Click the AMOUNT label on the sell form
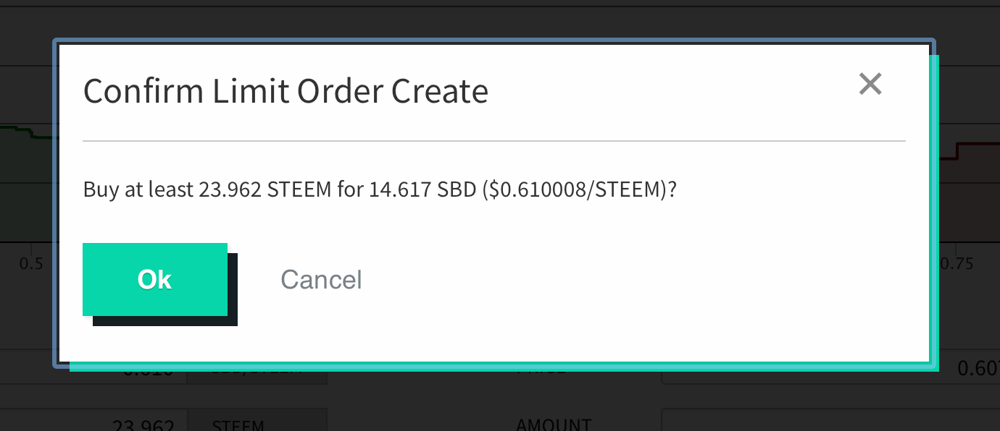The height and width of the screenshot is (431, 1000). coord(553,424)
